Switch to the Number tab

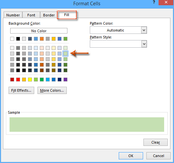[x=13, y=15]
